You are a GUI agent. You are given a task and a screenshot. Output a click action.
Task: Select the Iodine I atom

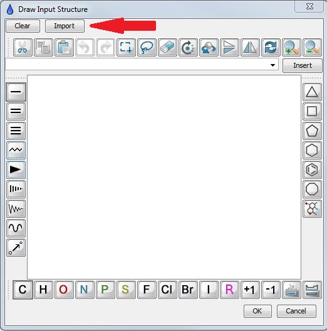pyautogui.click(x=209, y=290)
